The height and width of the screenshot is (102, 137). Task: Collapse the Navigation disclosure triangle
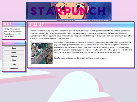4,43
